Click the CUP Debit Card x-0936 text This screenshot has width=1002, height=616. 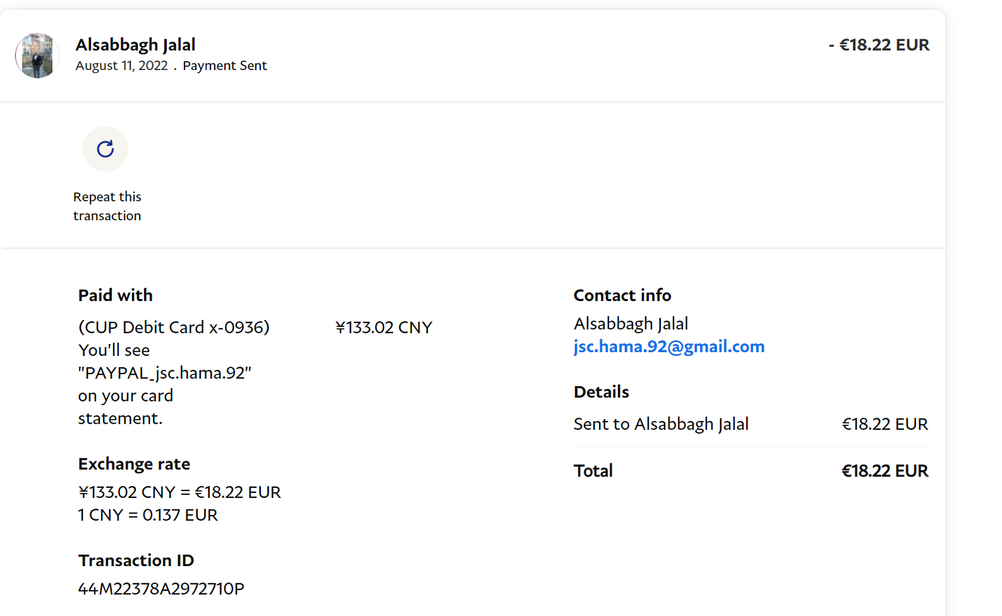tap(174, 328)
